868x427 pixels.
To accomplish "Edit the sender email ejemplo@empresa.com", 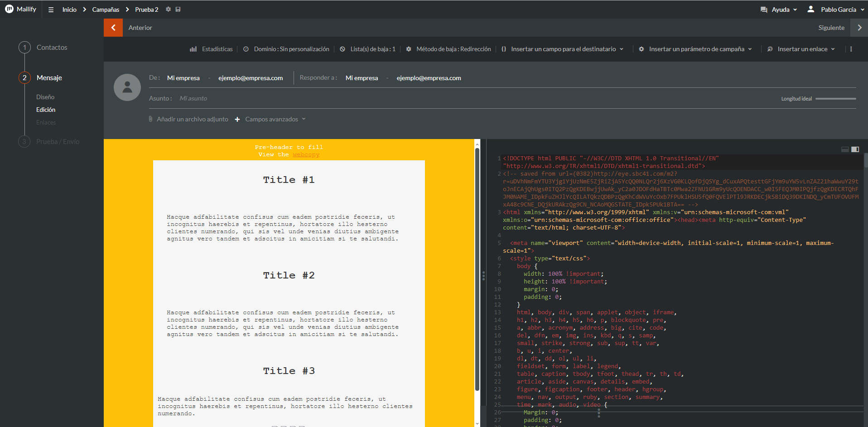I will pyautogui.click(x=251, y=78).
